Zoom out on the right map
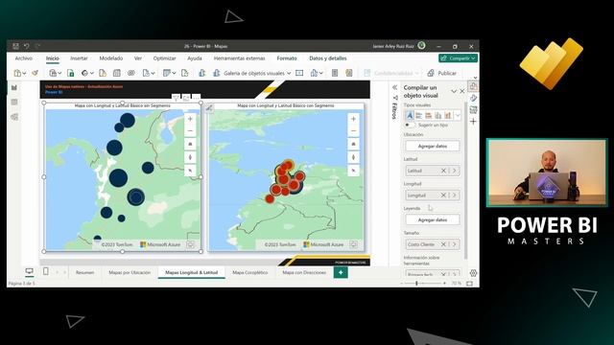The width and height of the screenshot is (614, 345). click(353, 130)
